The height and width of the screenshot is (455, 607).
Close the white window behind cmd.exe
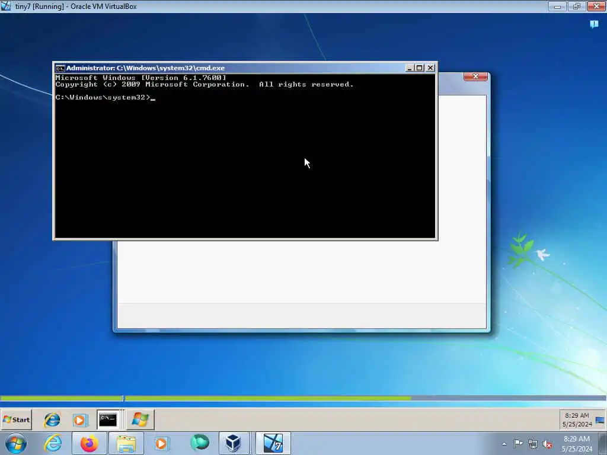point(475,76)
